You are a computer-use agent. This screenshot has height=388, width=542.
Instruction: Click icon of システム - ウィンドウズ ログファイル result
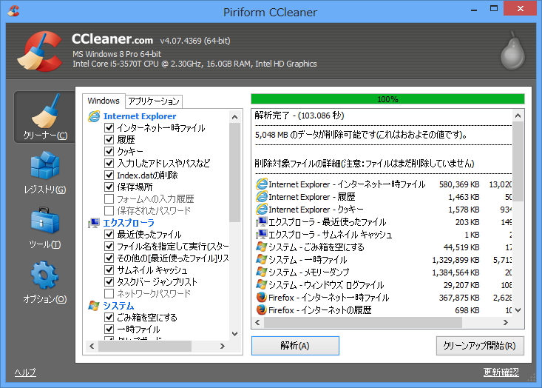click(262, 284)
